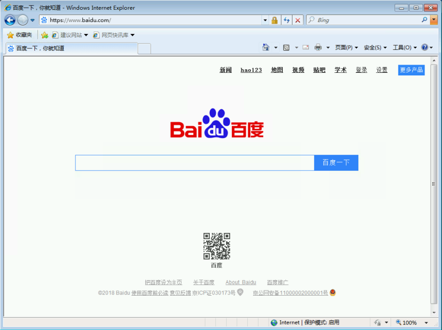Open 网页快讯库 web slice gallery
Image resolution: width=442 pixels, height=330 pixels.
pyautogui.click(x=114, y=35)
